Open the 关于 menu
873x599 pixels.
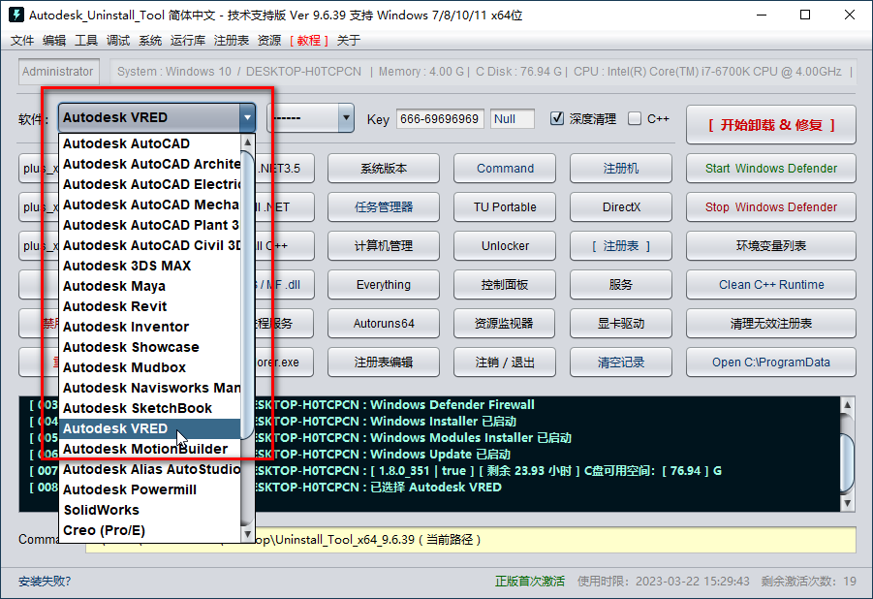(349, 40)
